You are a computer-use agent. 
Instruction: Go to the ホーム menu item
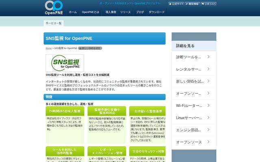click(x=73, y=12)
